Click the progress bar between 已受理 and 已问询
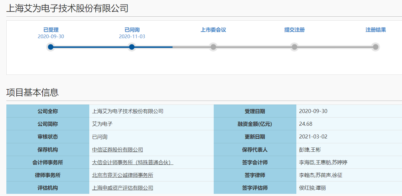 91,47
